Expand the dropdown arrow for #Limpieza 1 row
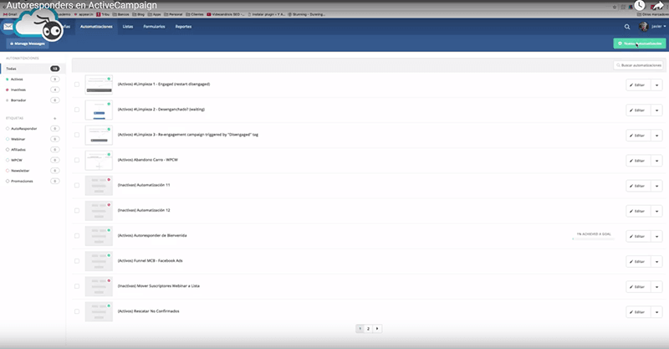This screenshot has width=669, height=349. (656, 85)
